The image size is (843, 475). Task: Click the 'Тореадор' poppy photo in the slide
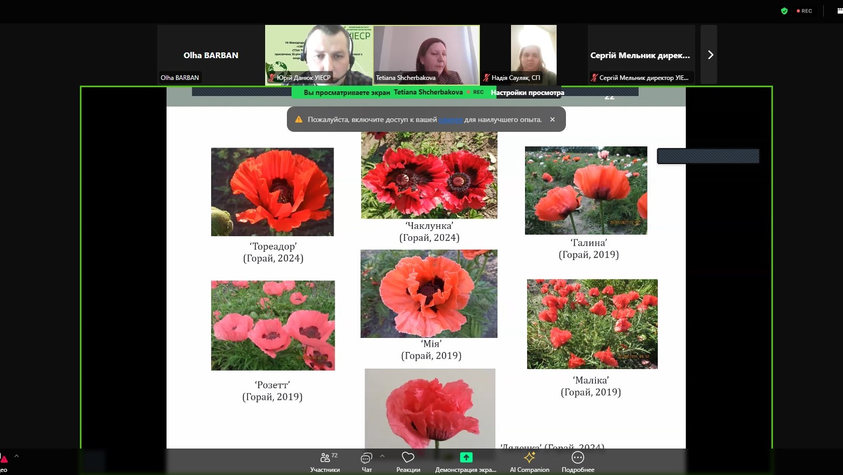coord(272,192)
